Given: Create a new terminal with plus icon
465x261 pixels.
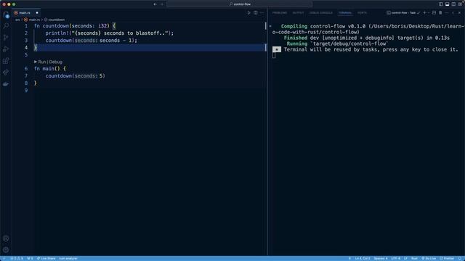Looking at the screenshot, I should 424,13.
